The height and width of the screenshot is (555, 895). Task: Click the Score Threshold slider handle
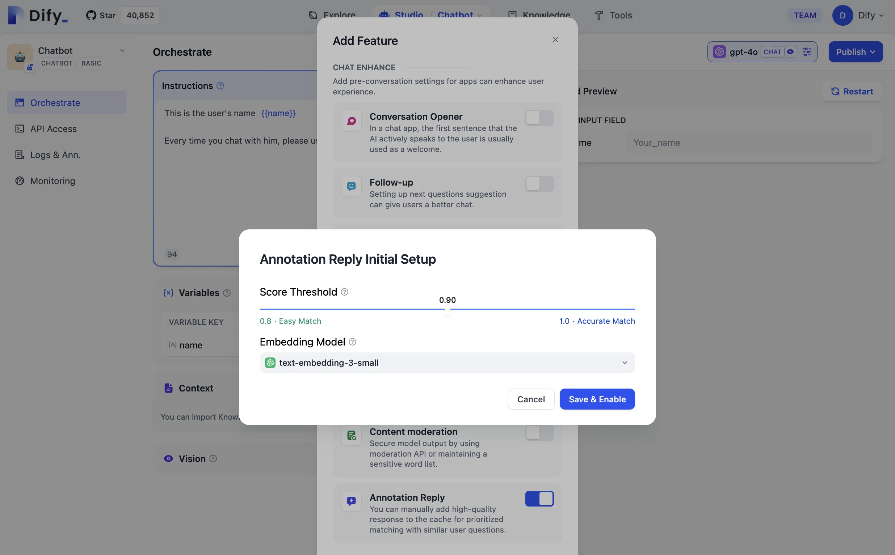(447, 310)
